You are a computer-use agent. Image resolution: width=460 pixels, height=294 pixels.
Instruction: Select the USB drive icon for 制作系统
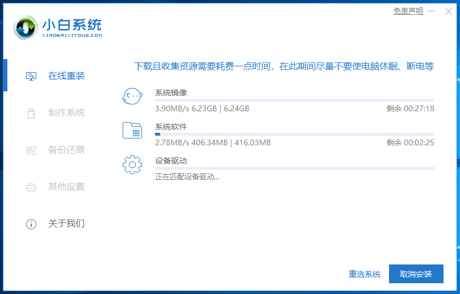tap(31, 113)
